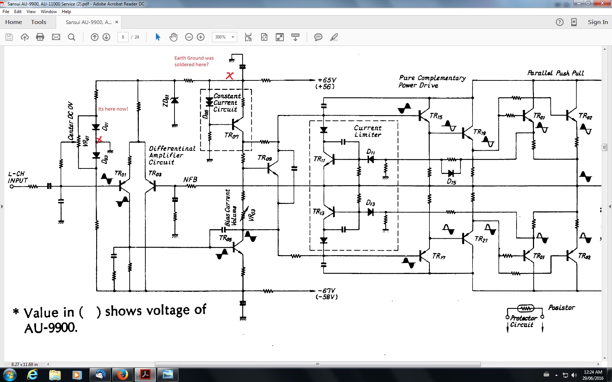The width and height of the screenshot is (612, 382).
Task: Select the Highlight pen tool
Action: point(334,37)
